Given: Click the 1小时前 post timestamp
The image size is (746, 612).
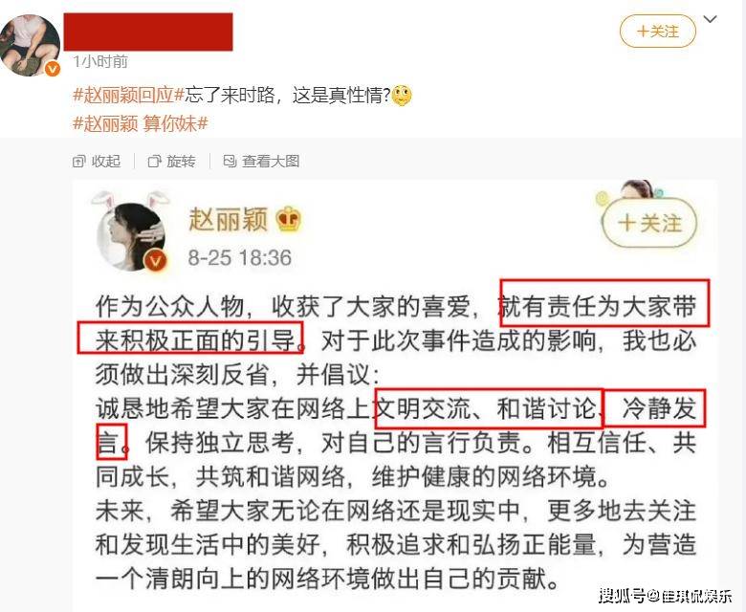Looking at the screenshot, I should coord(100,61).
